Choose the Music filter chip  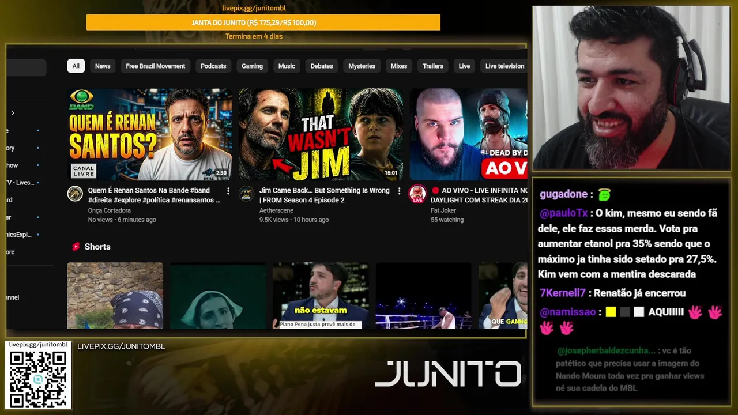(x=287, y=66)
